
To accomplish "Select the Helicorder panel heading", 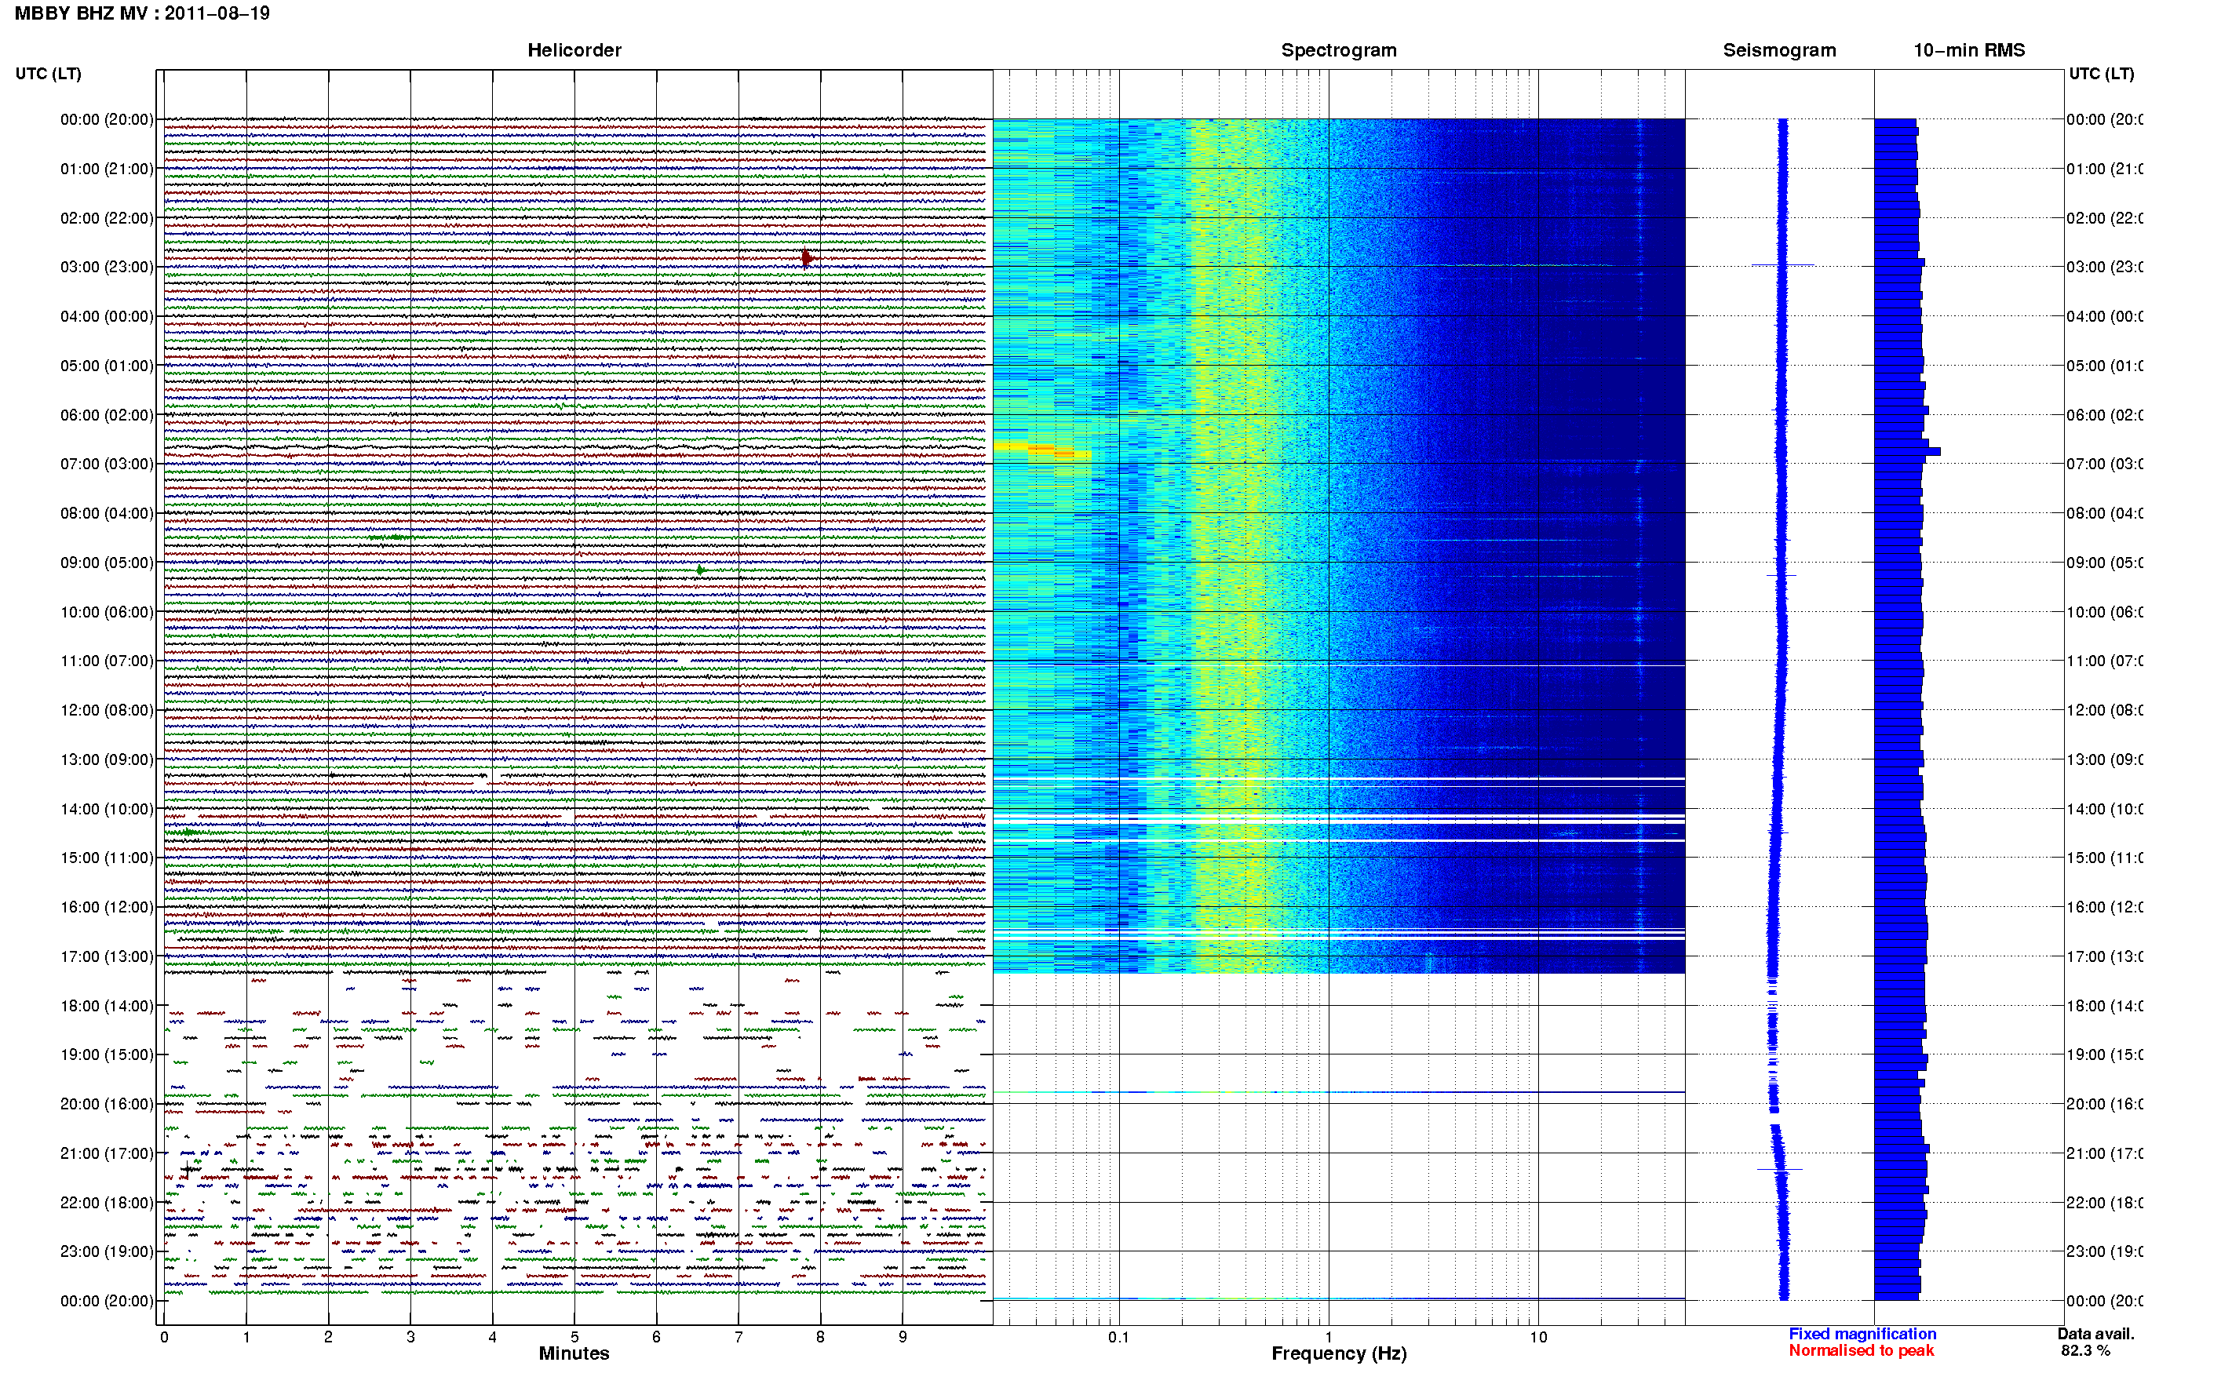I will (x=574, y=51).
